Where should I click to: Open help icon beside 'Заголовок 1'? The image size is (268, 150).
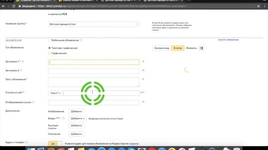23,62
